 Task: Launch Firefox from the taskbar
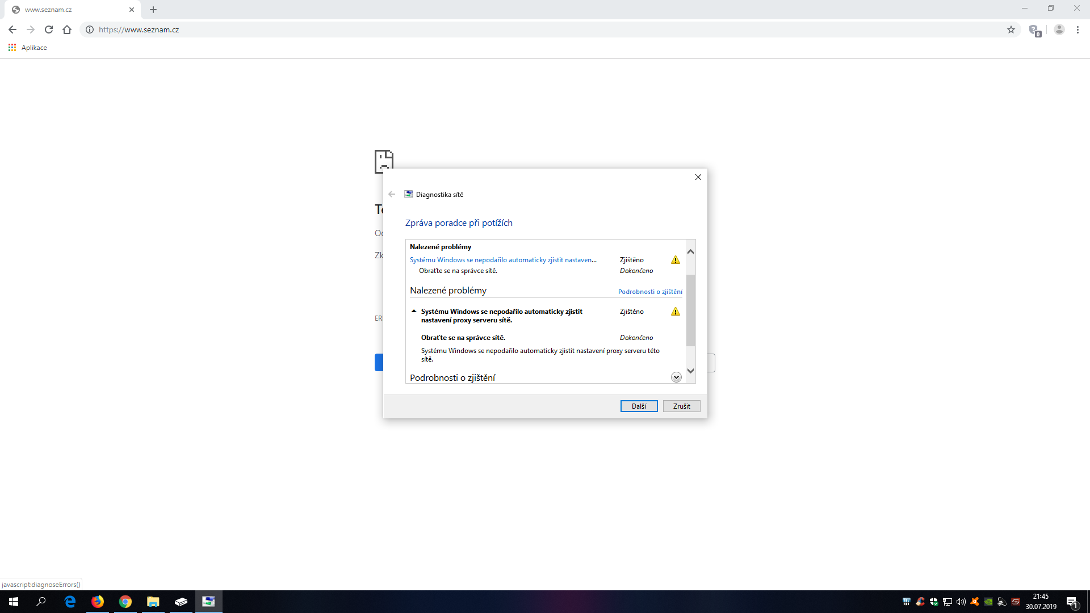pyautogui.click(x=98, y=602)
